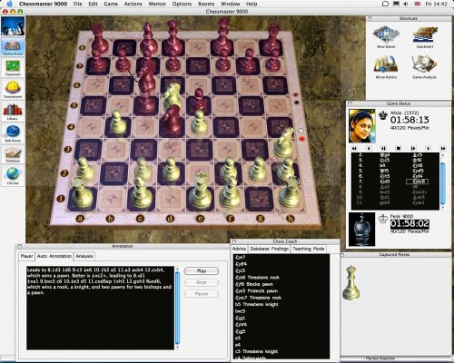Step forward one move
The image size is (454, 363).
[x=428, y=149]
